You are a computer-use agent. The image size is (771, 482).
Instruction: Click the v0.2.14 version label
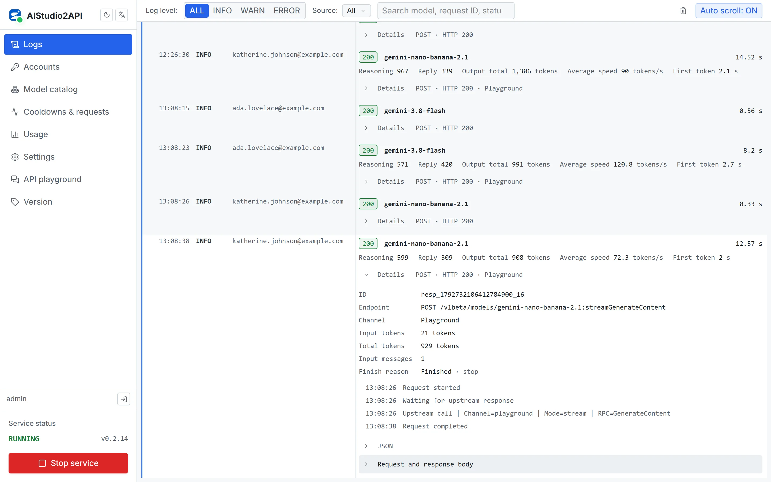pos(114,439)
